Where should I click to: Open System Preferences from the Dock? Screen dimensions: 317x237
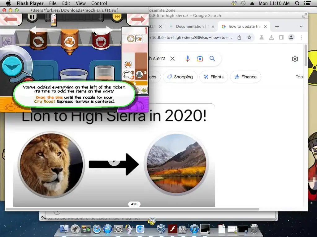point(119,229)
